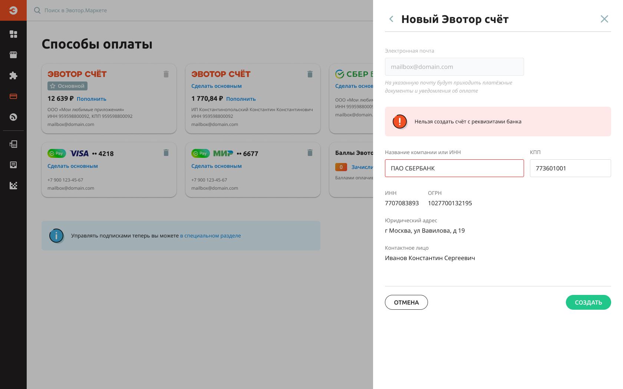
Task: Click Сделать основным on СБЕР card
Action: (354, 86)
